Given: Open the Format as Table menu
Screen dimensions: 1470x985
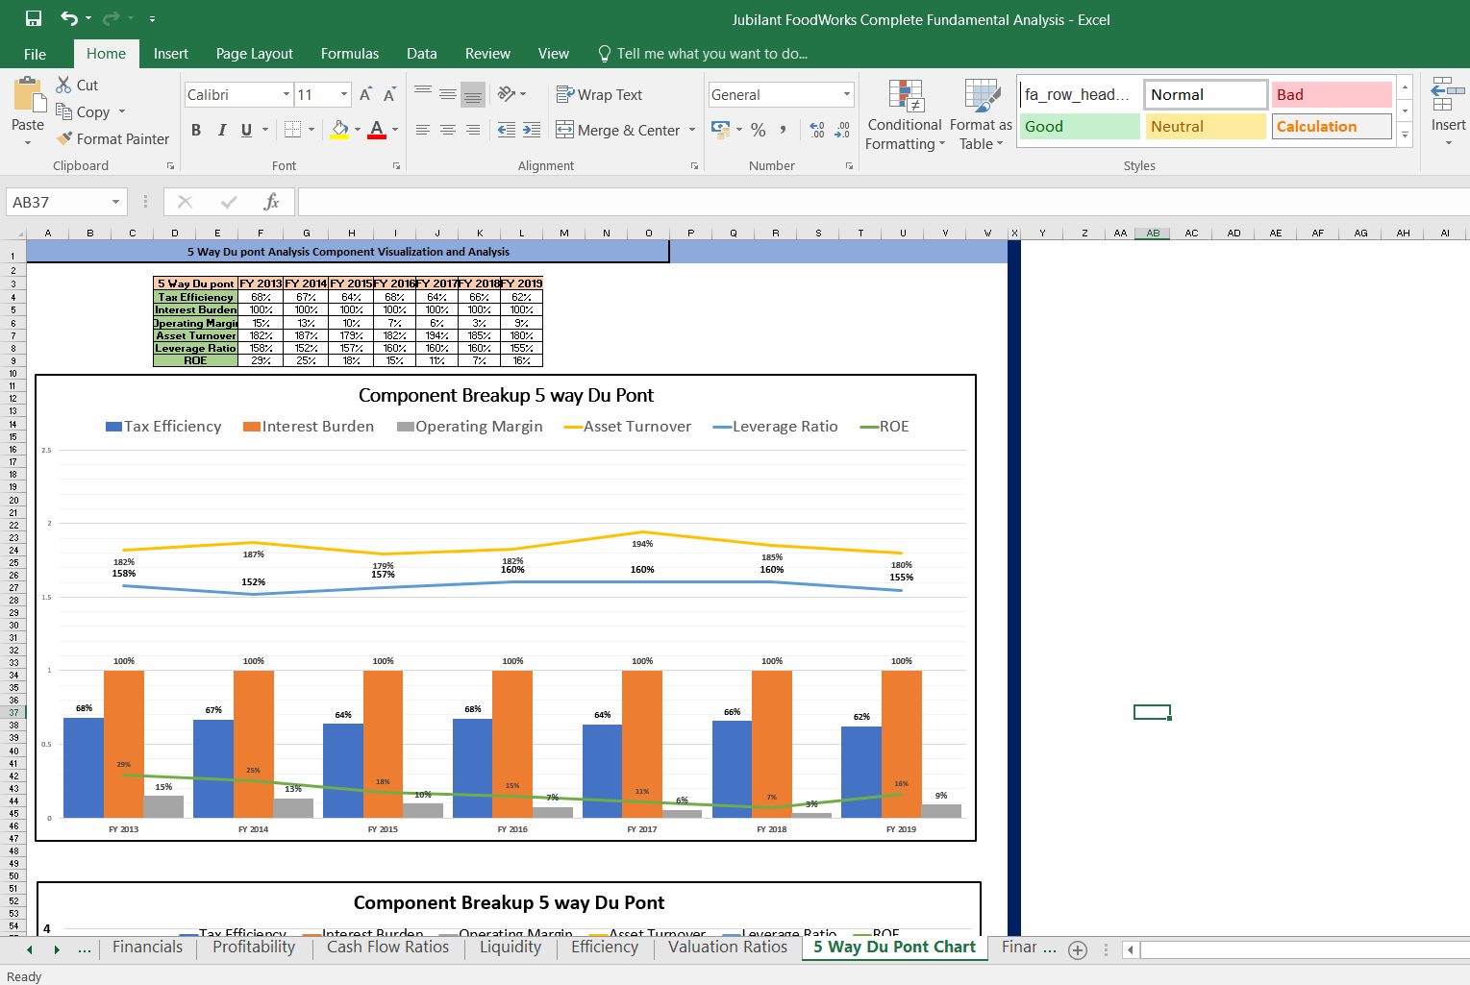Looking at the screenshot, I should pyautogui.click(x=981, y=115).
